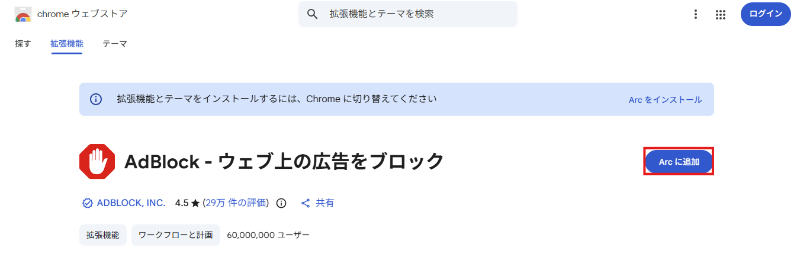Open the テーマ tab

click(x=115, y=44)
